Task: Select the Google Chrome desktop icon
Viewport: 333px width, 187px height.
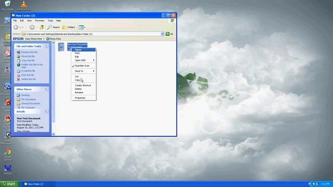Action: click(8, 154)
